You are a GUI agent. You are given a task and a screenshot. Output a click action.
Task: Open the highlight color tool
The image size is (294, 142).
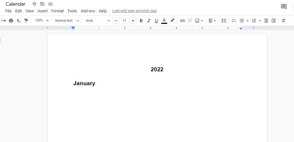[x=172, y=20]
